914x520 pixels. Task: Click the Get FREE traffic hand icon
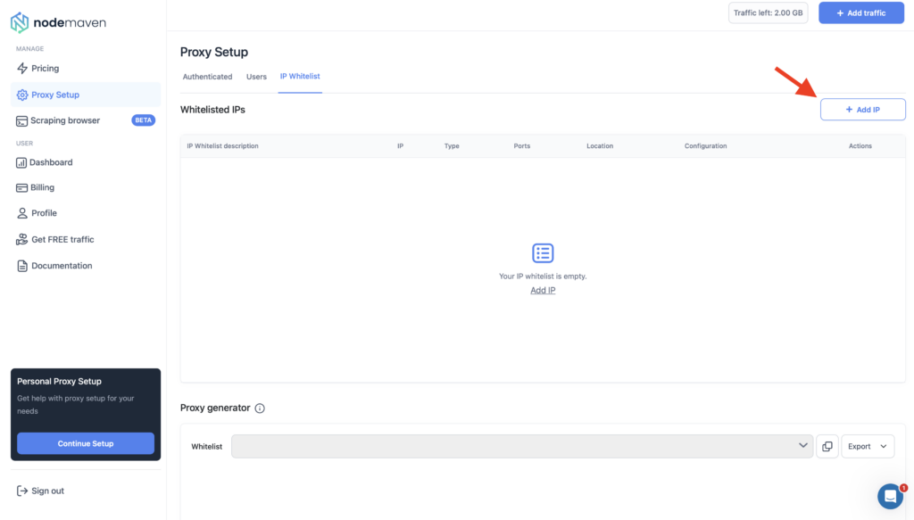pos(21,239)
